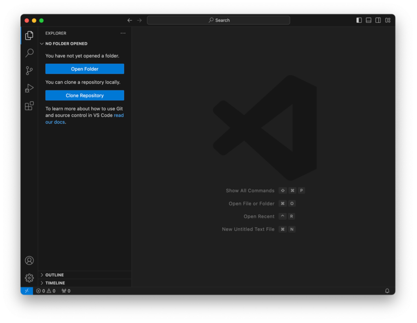The height and width of the screenshot is (323, 417).
Task: Open Explorer Views and More Actions menu
Action: point(123,33)
